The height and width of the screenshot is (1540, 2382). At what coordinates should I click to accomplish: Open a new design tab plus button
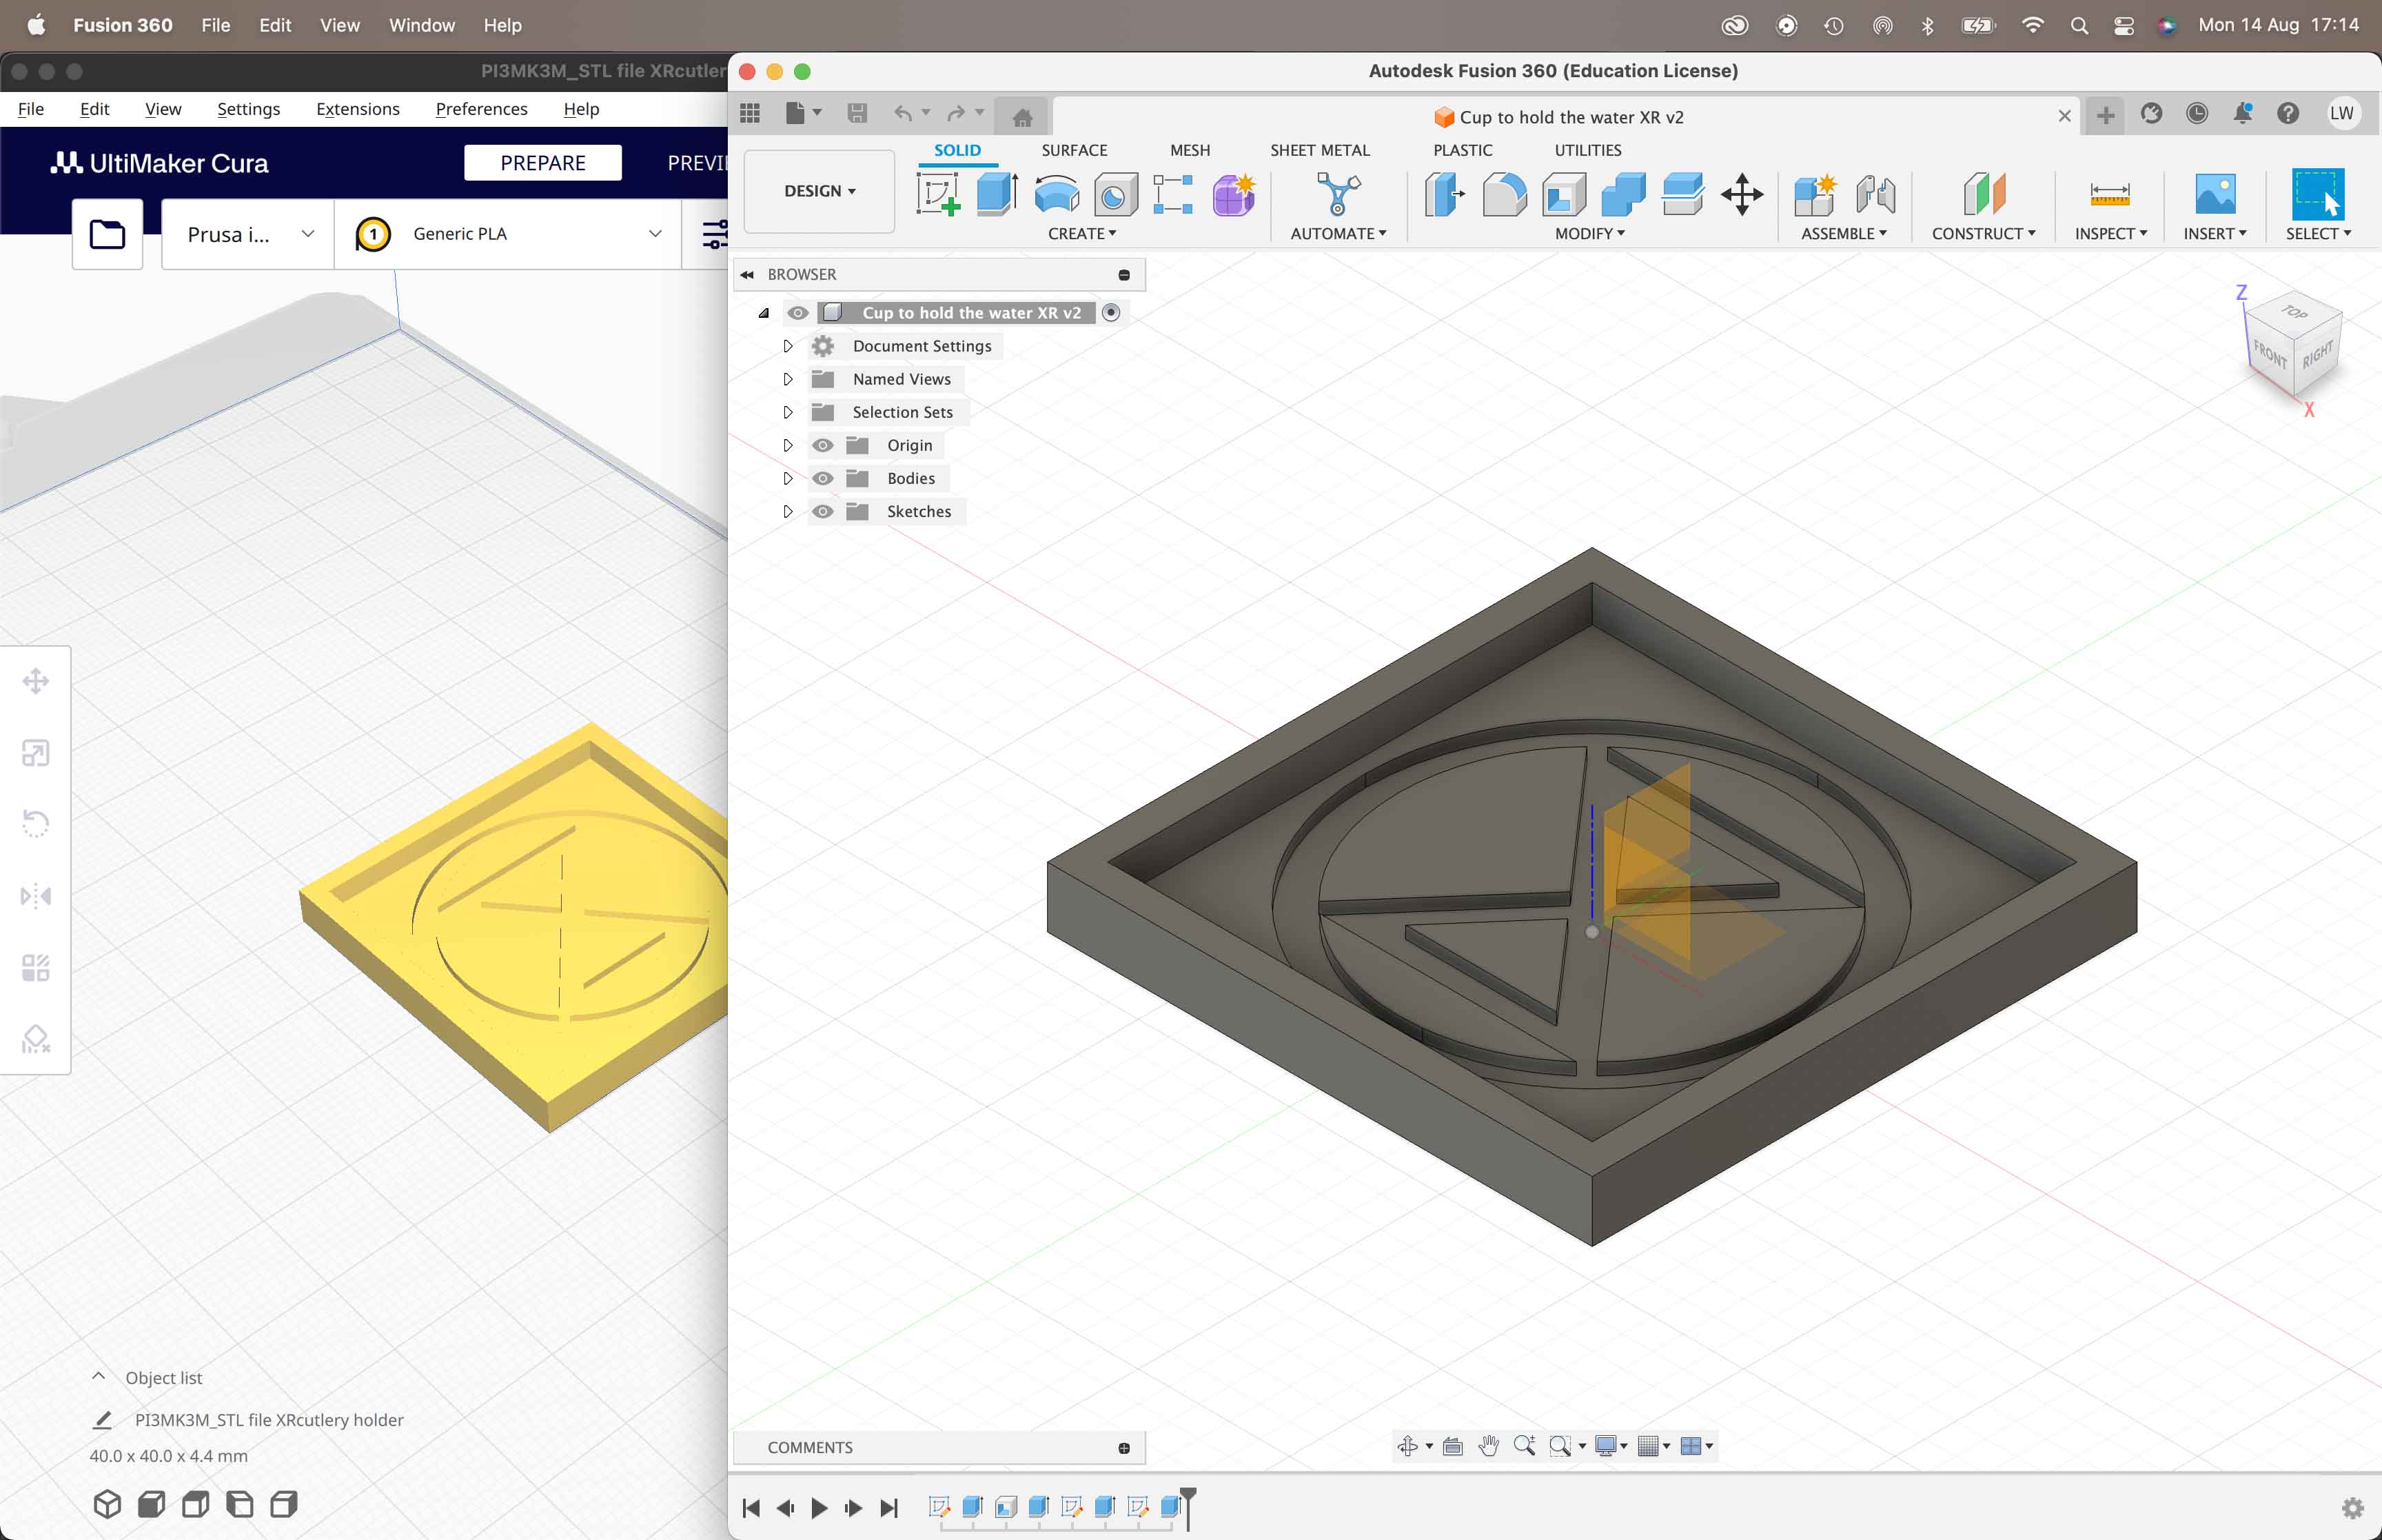click(x=2105, y=116)
